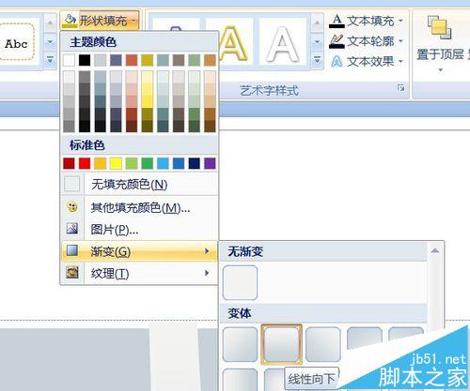This screenshot has height=391, width=470.
Task: Expand the shape styles gallery more arrow
Action: pyautogui.click(x=50, y=59)
